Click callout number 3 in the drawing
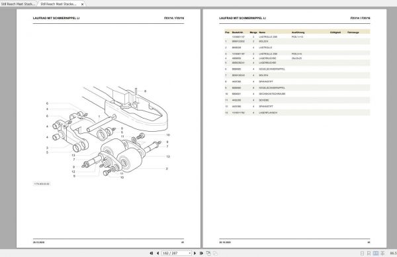 pyautogui.click(x=47, y=148)
